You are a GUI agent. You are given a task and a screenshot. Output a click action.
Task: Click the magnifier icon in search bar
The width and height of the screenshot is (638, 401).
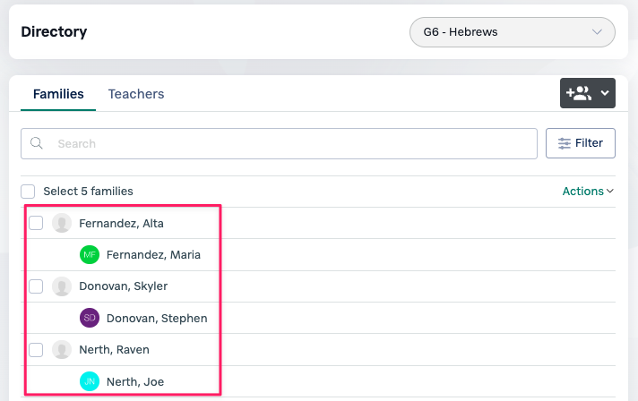[x=37, y=143]
